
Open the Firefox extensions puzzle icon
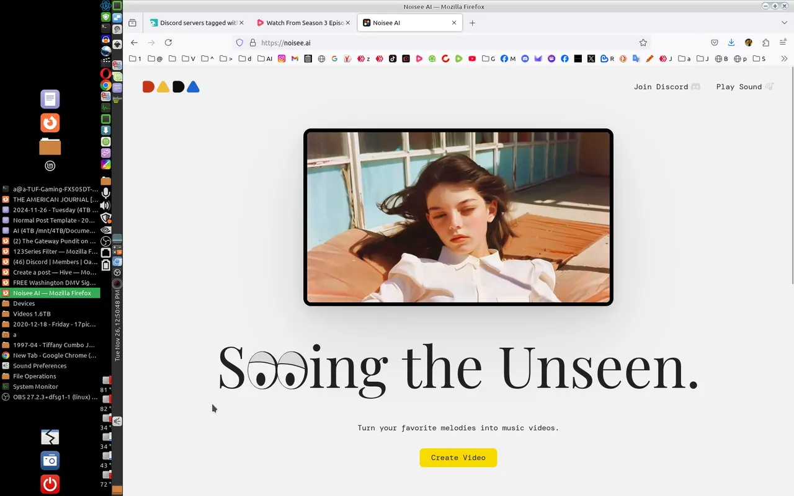[765, 43]
